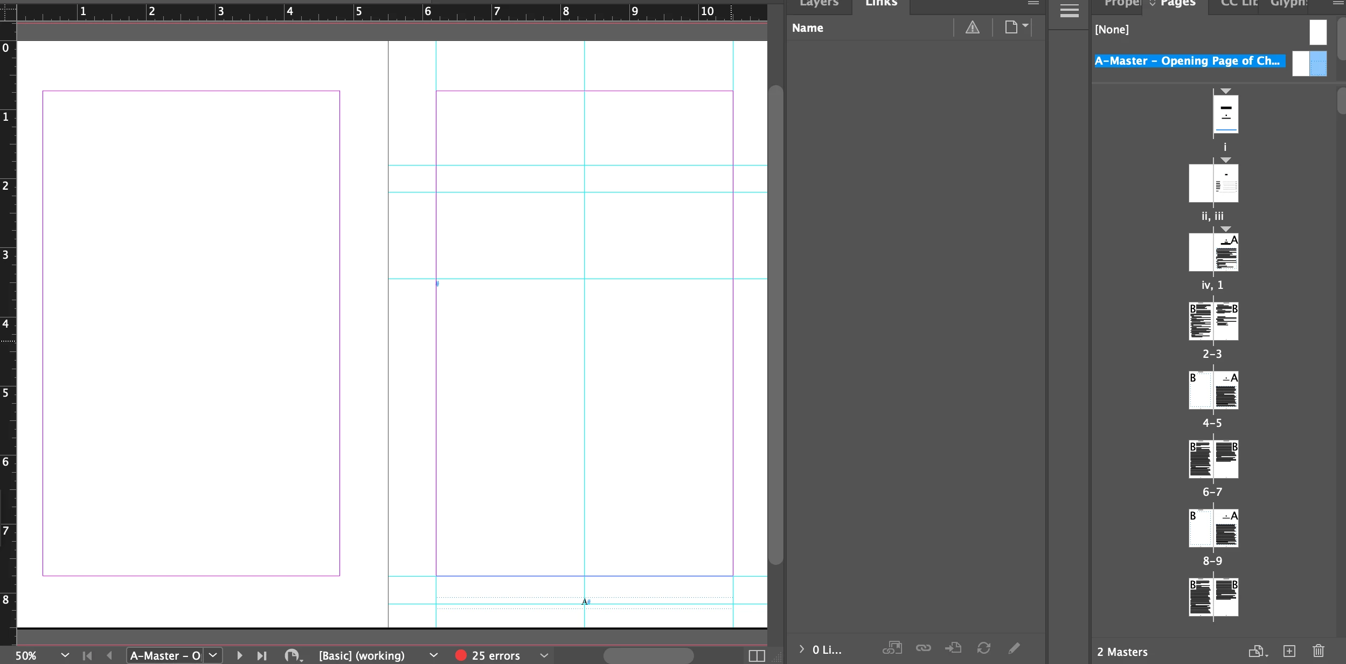1346x664 pixels.
Task: Click the Delete Selected Pages trash icon
Action: pyautogui.click(x=1318, y=651)
